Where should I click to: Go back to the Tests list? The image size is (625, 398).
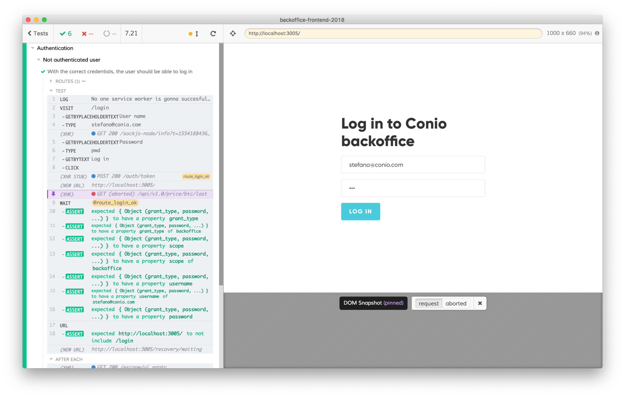tap(38, 33)
